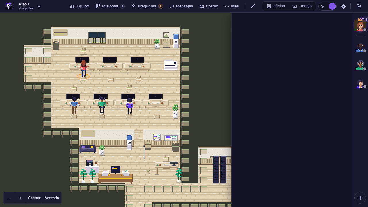Image resolution: width=368 pixels, height=207 pixels.
Task: Click the purple sofa in the lounge
Action: (88, 148)
